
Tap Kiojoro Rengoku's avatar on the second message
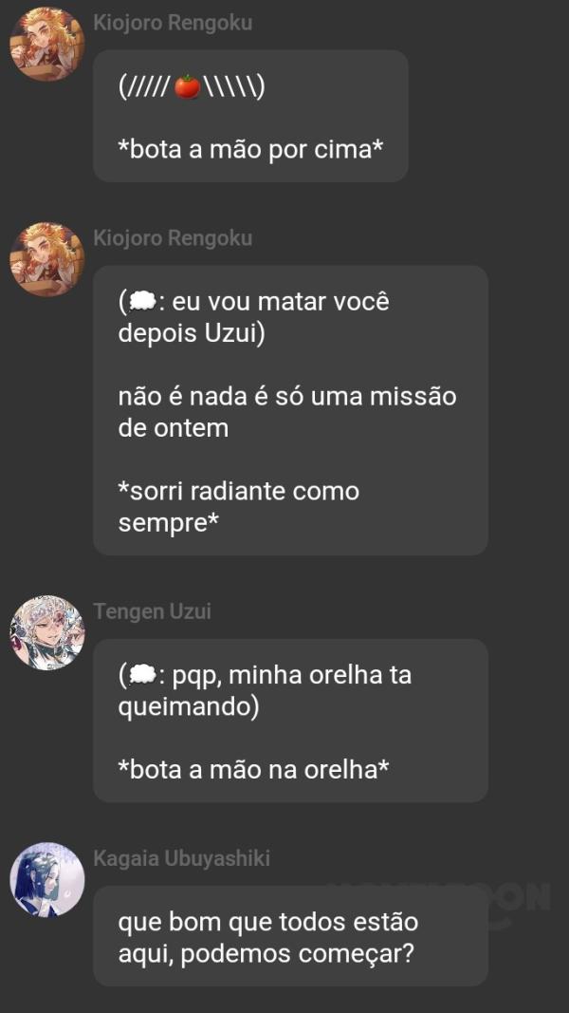click(x=47, y=259)
